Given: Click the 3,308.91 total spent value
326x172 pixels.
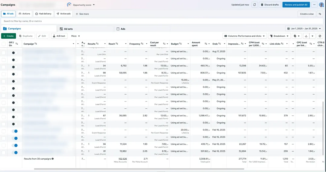Looking at the screenshot, I should pyautogui.click(x=205, y=159).
